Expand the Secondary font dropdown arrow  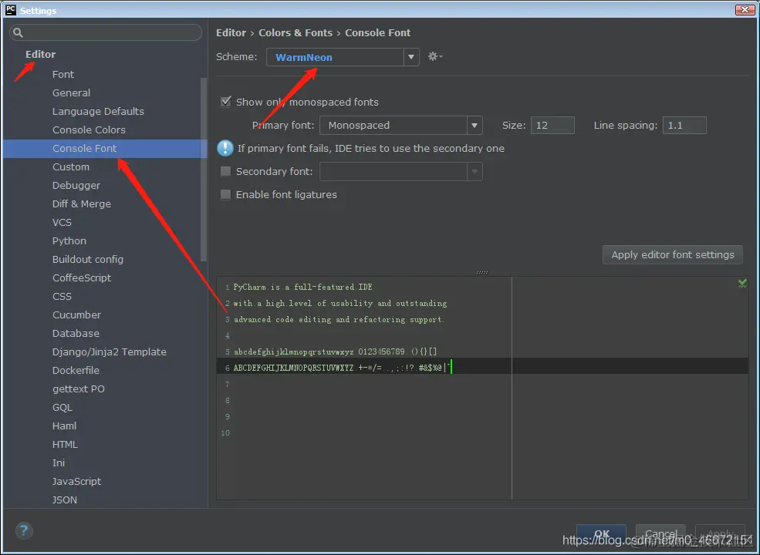tap(475, 171)
